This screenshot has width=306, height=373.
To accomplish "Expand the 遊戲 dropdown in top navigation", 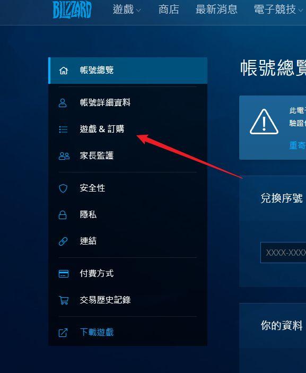I will (127, 10).
